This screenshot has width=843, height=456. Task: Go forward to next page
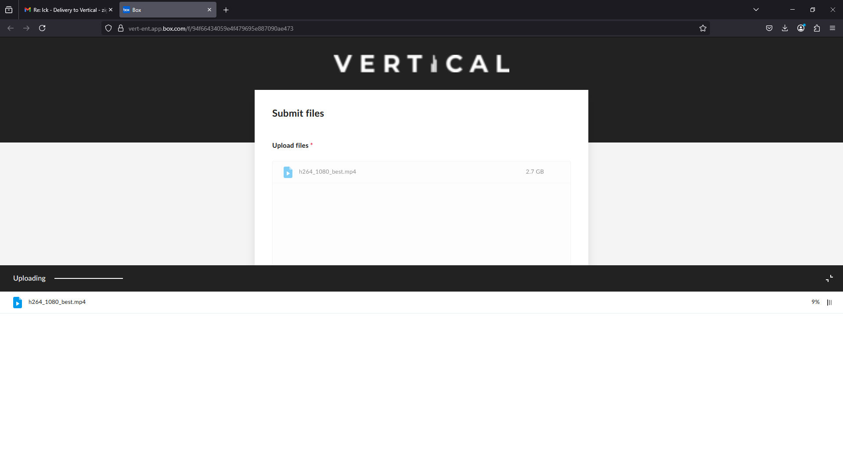tap(26, 28)
